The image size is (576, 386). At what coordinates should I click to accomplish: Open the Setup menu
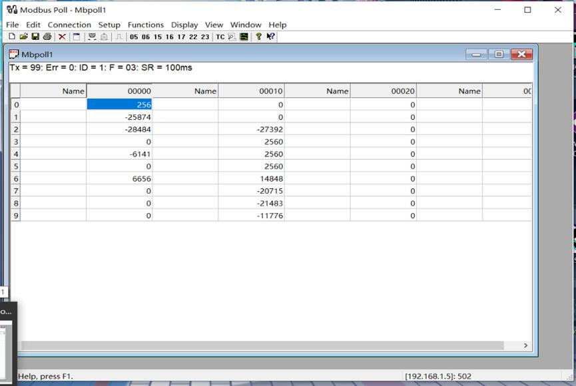[x=109, y=25]
